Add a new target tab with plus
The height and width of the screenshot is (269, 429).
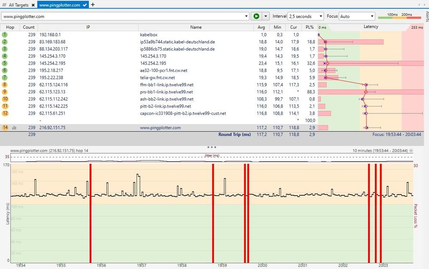93,5
